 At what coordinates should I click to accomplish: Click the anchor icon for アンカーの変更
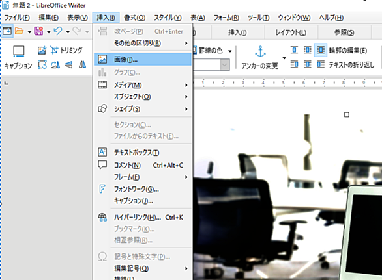click(260, 51)
